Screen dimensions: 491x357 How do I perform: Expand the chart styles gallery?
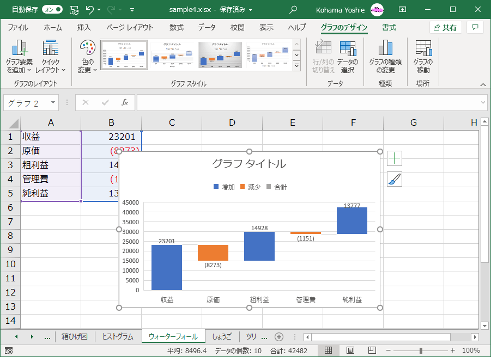[x=296, y=66]
